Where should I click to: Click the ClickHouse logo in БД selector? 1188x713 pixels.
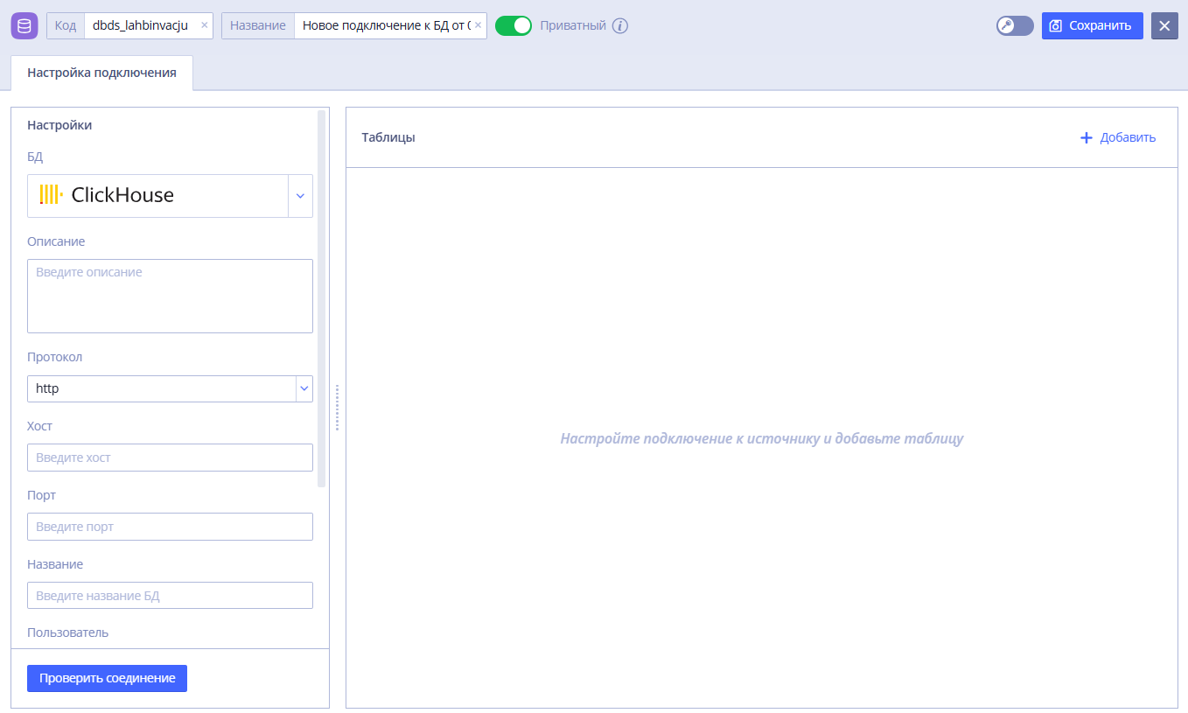click(107, 194)
